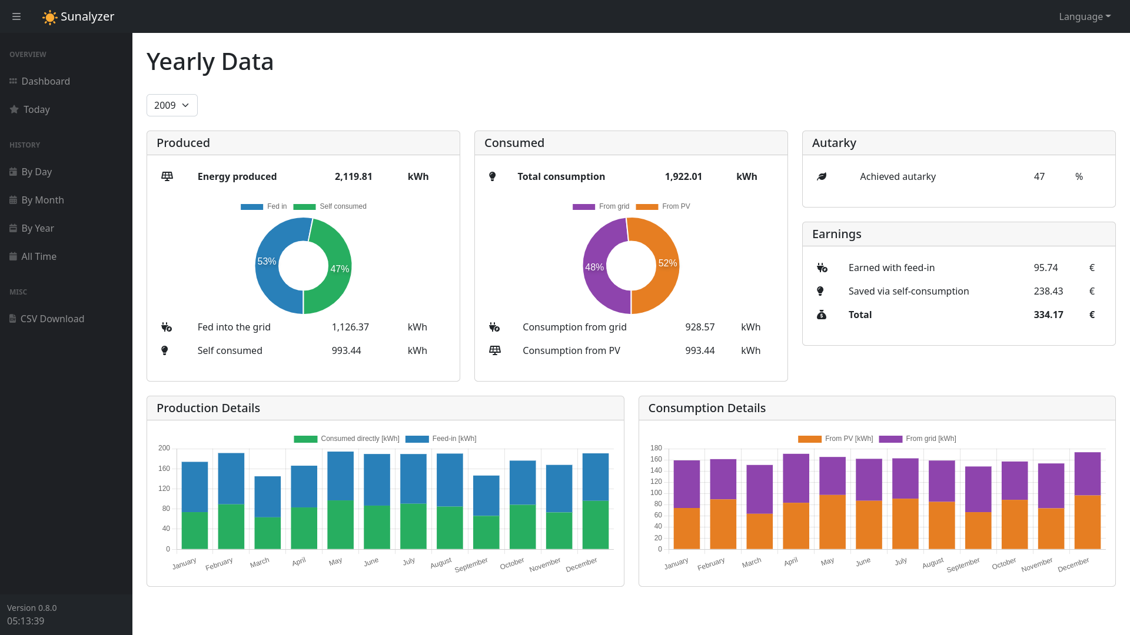This screenshot has height=635, width=1130.
Task: Click the leaf icon beside Achieved autarky
Action: coord(822,176)
